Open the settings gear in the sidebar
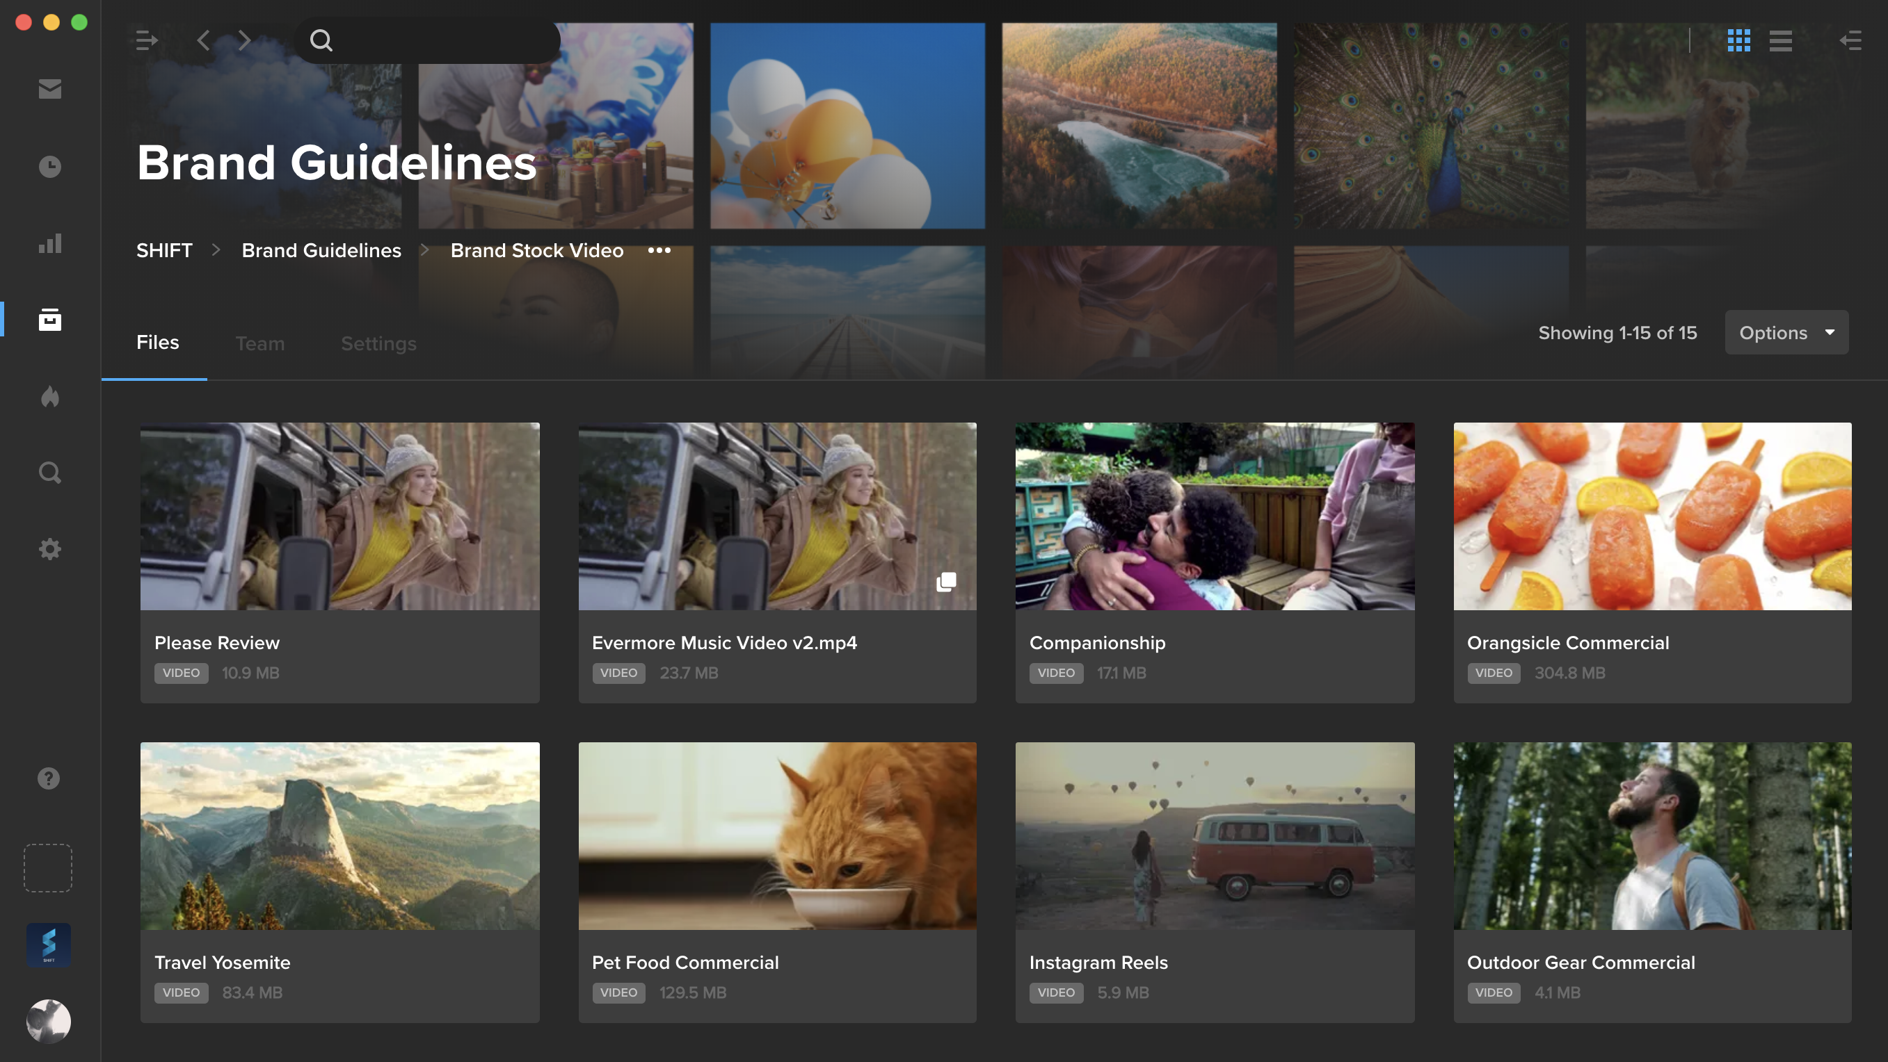This screenshot has height=1062, width=1888. coord(50,549)
